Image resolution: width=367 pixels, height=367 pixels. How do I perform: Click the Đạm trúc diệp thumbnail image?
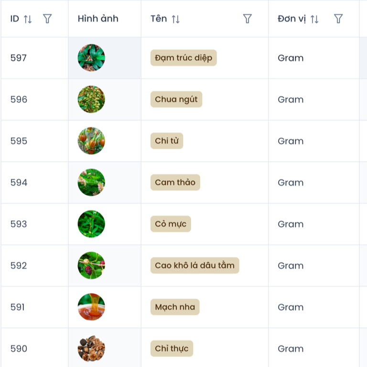tap(91, 58)
